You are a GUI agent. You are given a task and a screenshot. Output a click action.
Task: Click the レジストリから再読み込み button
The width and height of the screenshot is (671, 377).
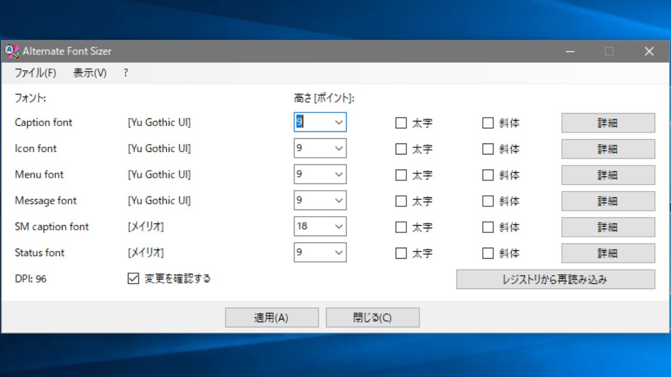tap(556, 279)
